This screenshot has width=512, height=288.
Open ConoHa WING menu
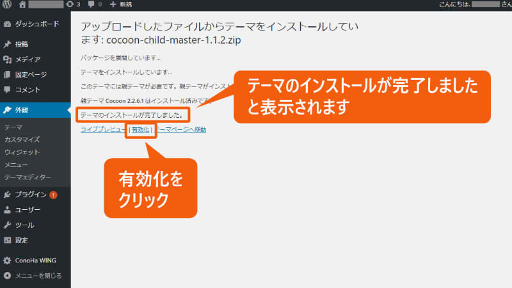click(35, 260)
